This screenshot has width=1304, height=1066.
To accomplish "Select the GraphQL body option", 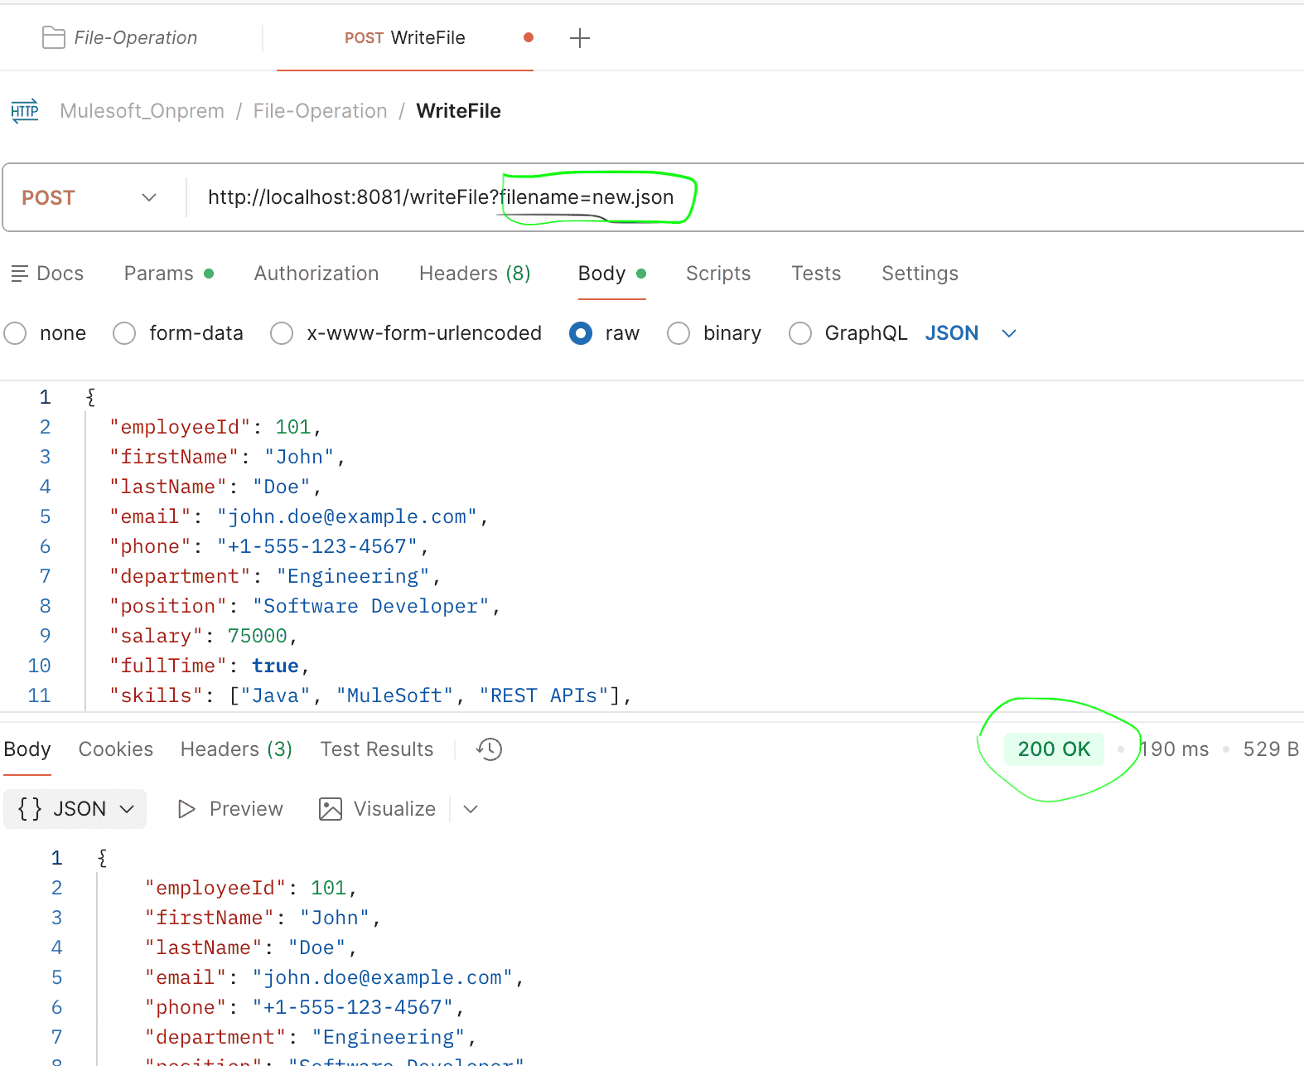I will pyautogui.click(x=800, y=333).
